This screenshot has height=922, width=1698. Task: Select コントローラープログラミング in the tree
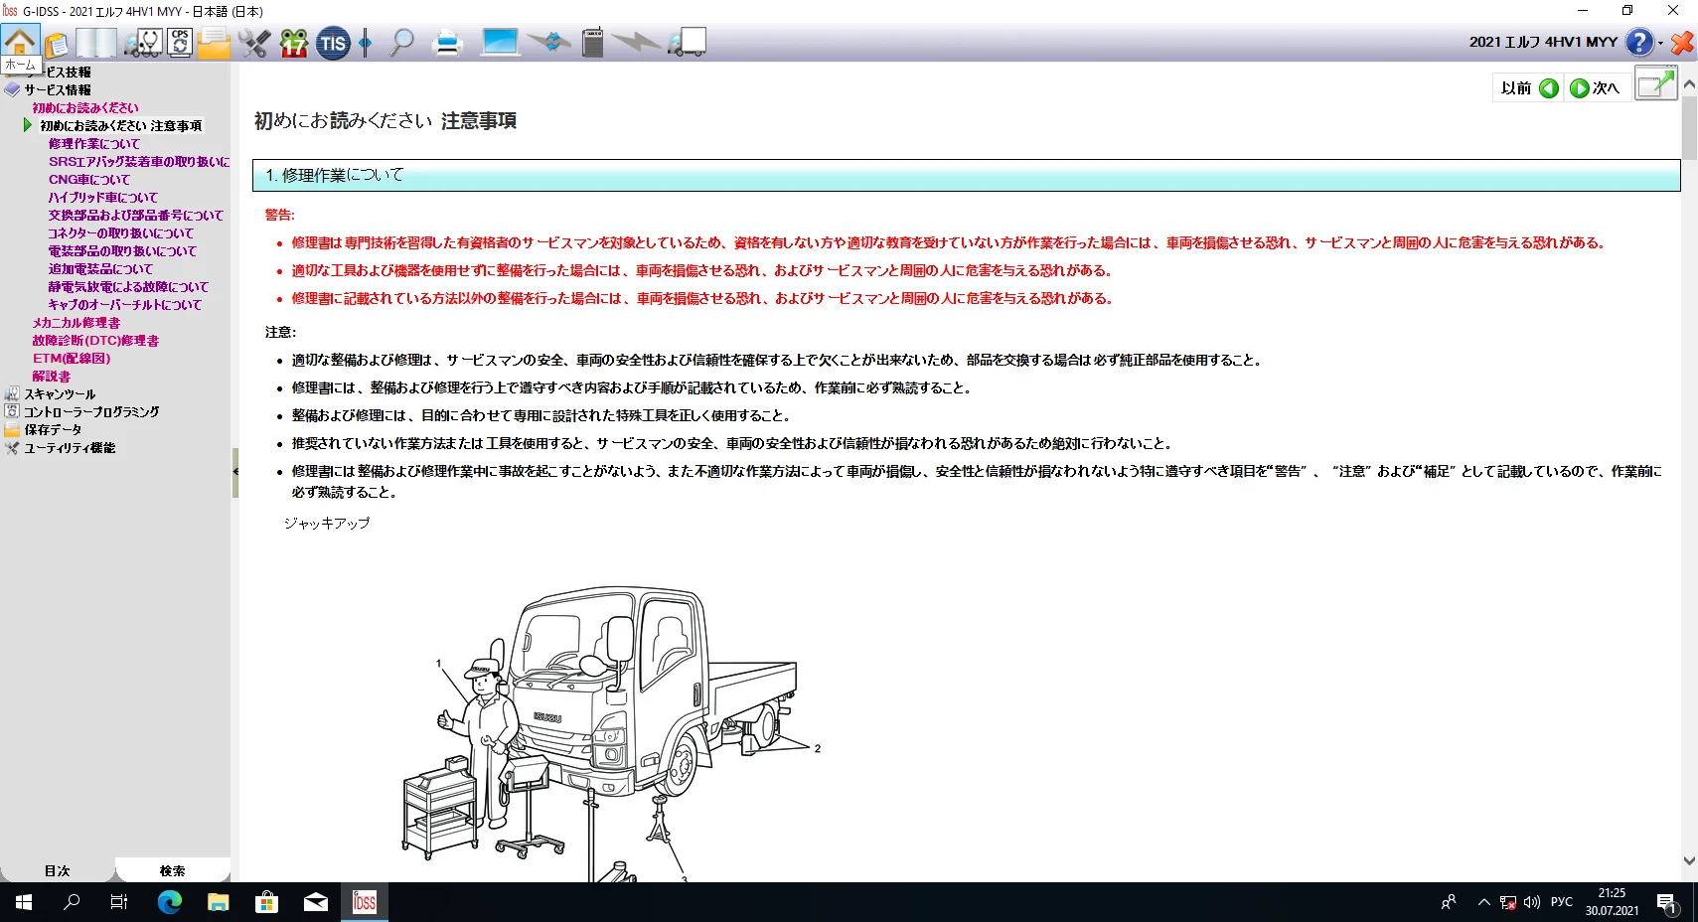91,411
